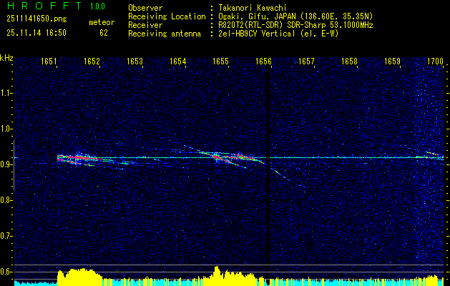Click the Observer name Takanori Kawachi

click(253, 8)
